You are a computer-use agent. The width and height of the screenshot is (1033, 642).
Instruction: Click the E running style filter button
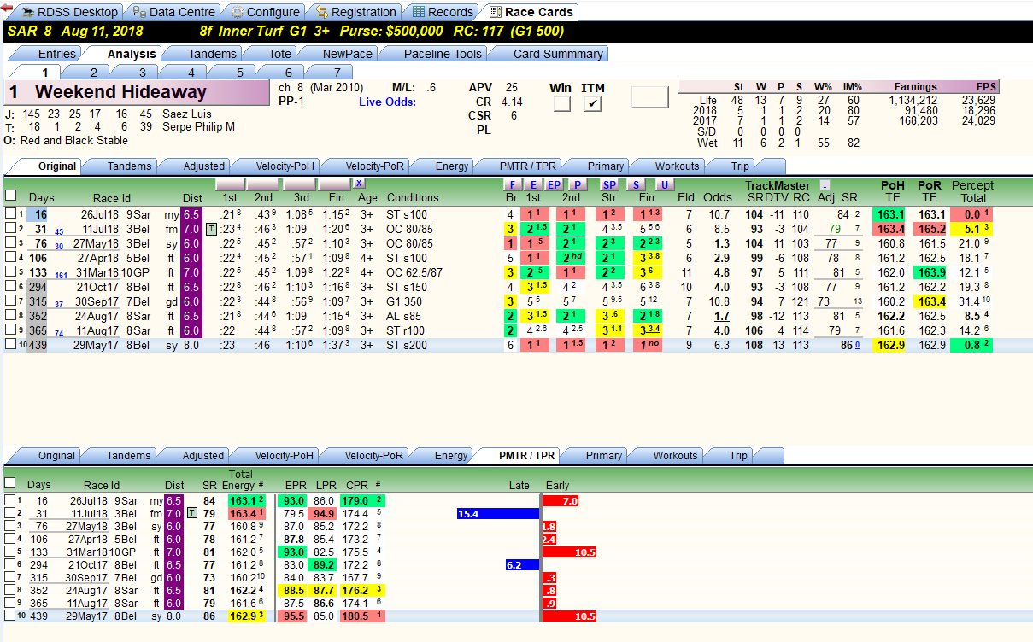(x=532, y=184)
